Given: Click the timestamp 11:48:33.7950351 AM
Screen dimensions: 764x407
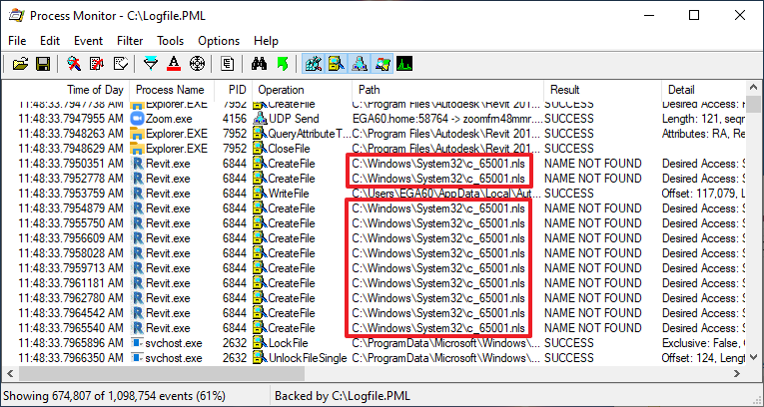Looking at the screenshot, I should 71,164.
